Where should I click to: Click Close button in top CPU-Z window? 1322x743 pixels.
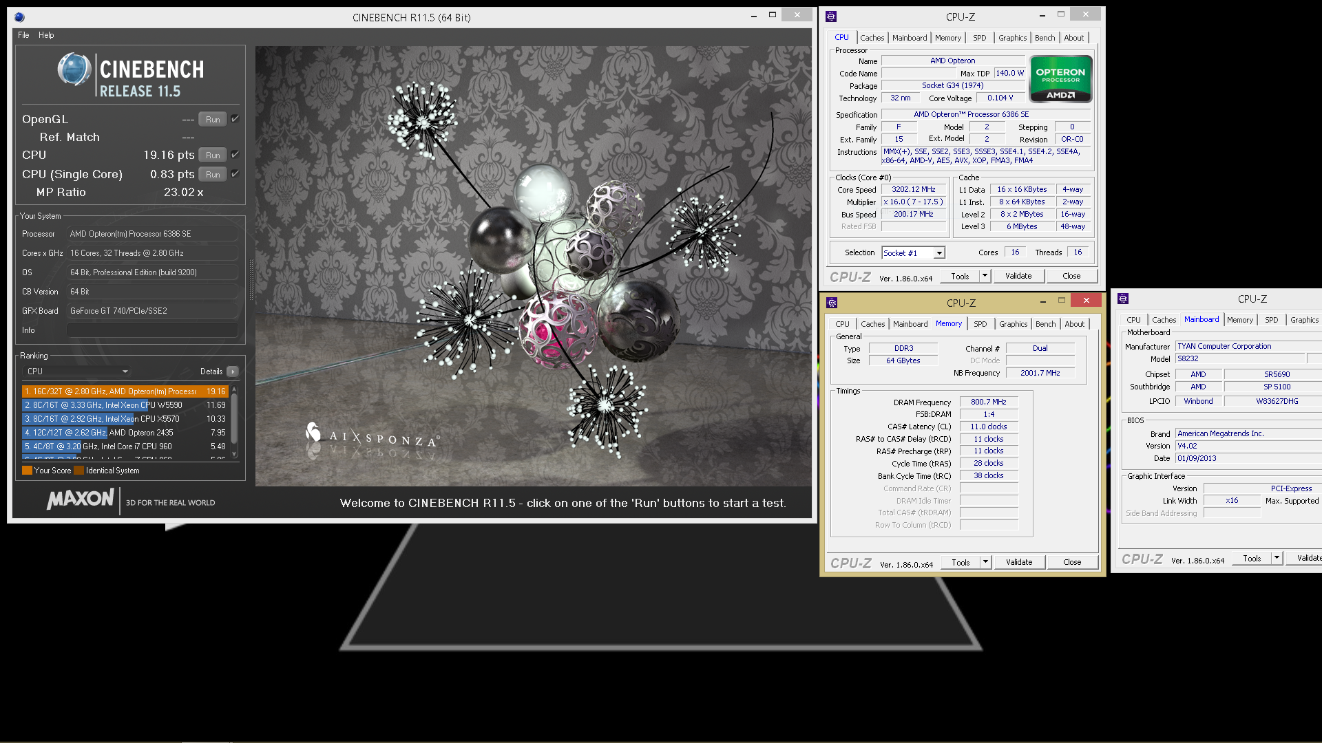tap(1071, 276)
